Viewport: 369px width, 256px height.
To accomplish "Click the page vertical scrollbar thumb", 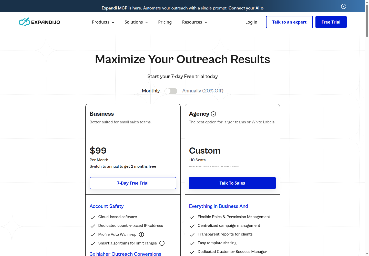I will click(367, 20).
